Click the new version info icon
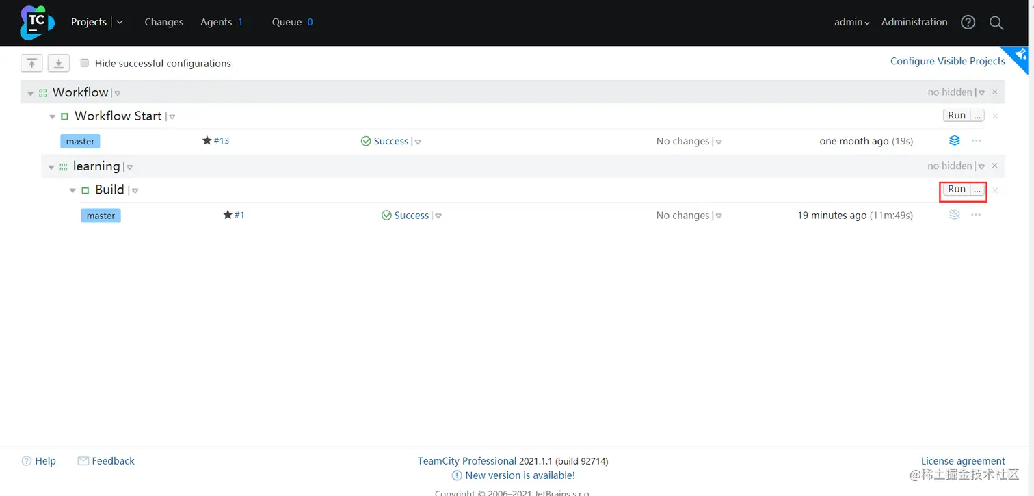This screenshot has height=496, width=1034. coord(457,475)
